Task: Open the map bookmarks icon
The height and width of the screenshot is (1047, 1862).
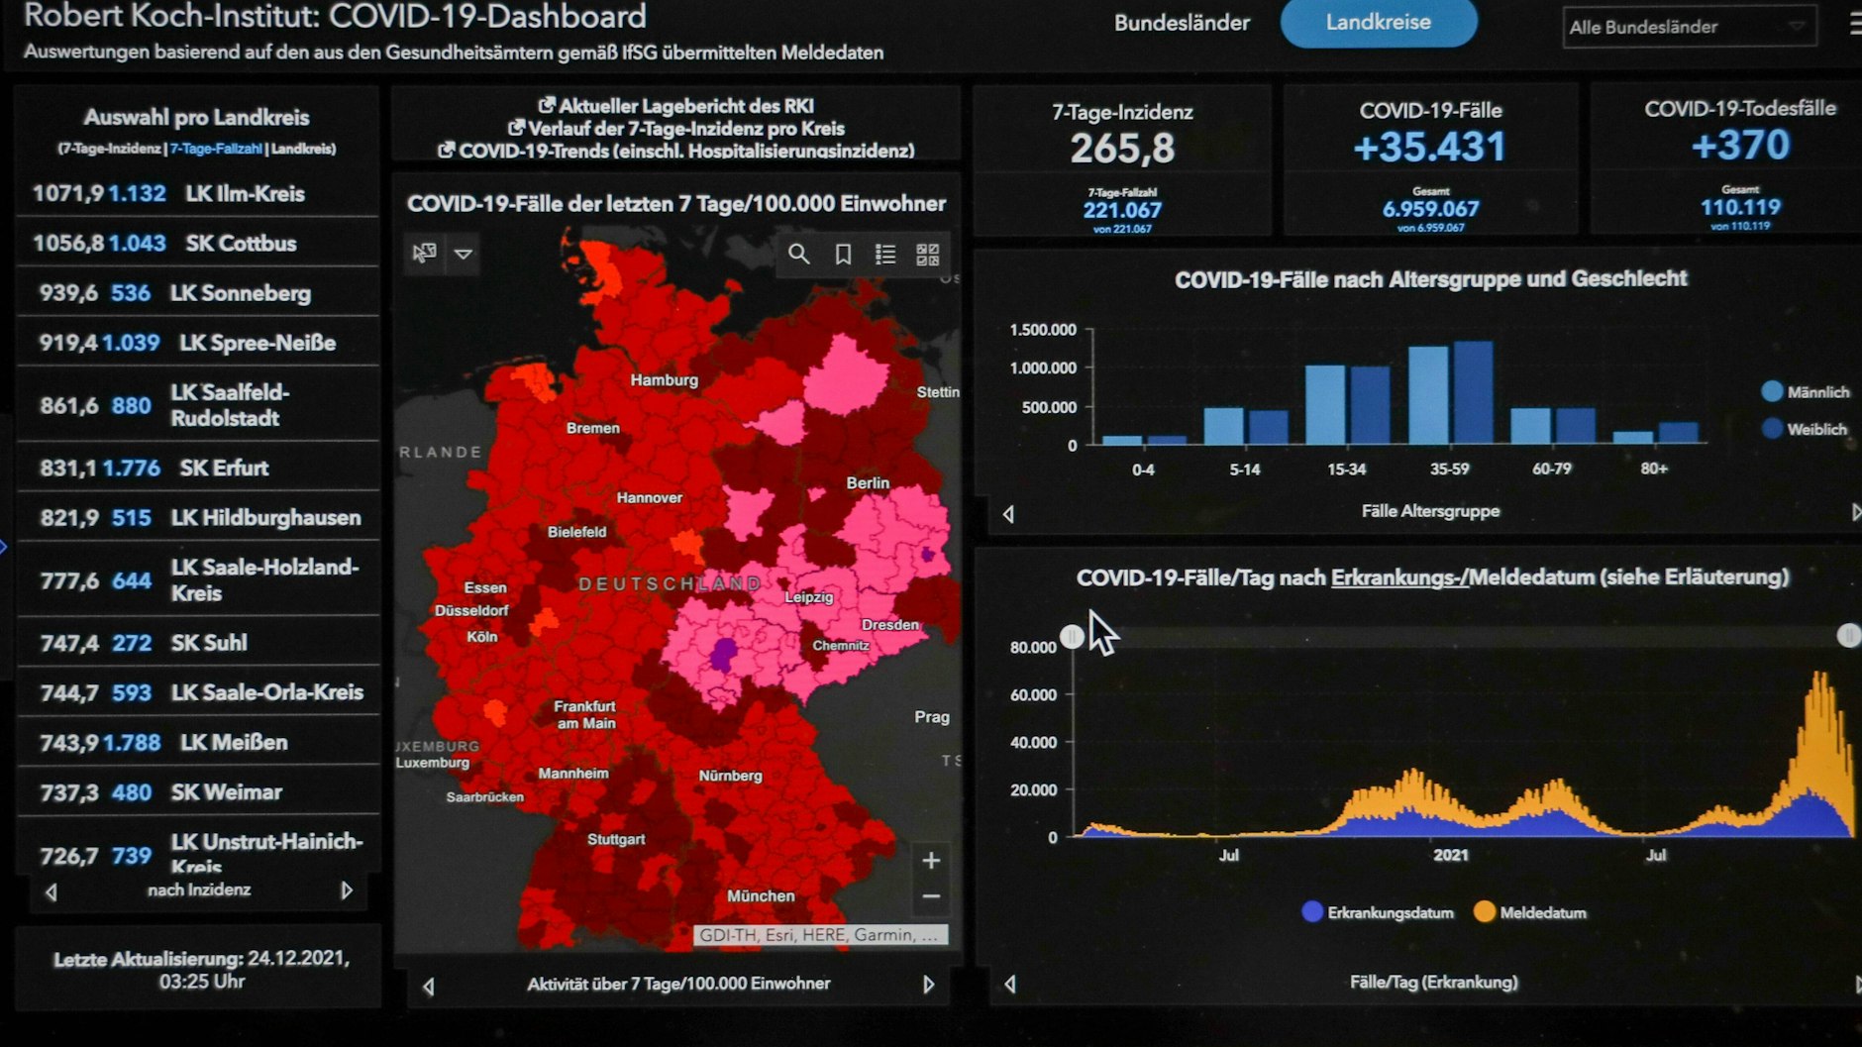Action: click(x=843, y=255)
